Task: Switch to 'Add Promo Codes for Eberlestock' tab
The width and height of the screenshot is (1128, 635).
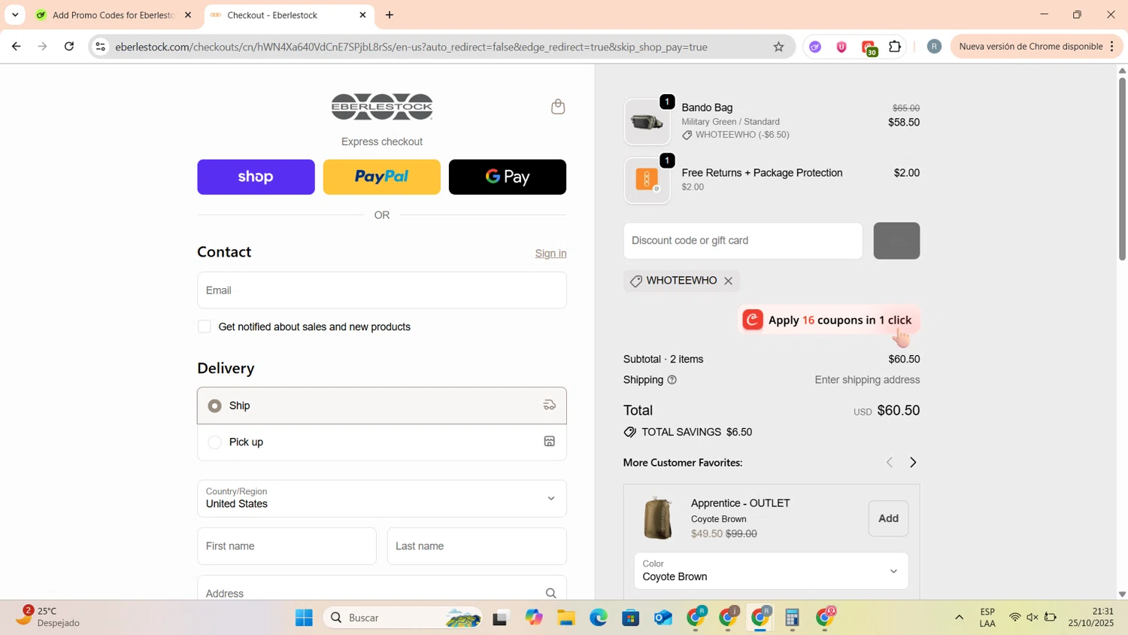Action: click(x=113, y=15)
